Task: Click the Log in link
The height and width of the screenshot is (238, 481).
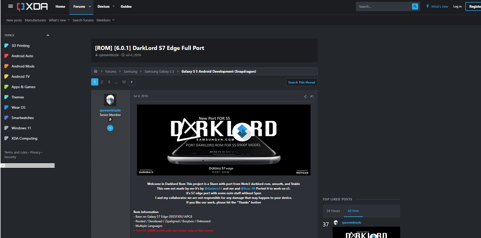Action: (457, 6)
